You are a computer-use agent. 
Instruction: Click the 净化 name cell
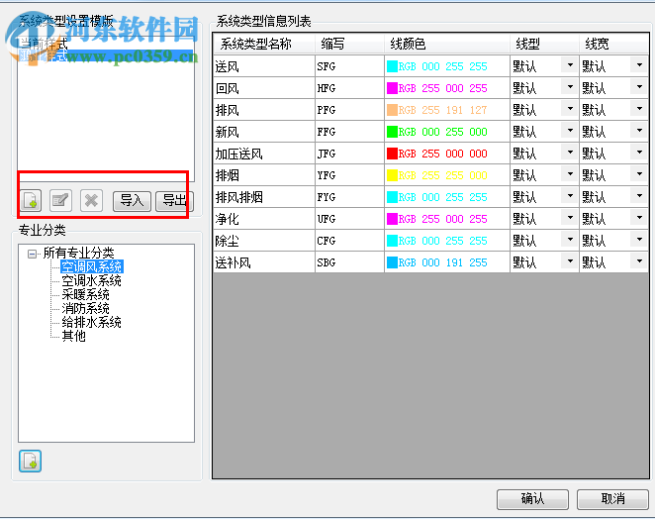click(264, 219)
